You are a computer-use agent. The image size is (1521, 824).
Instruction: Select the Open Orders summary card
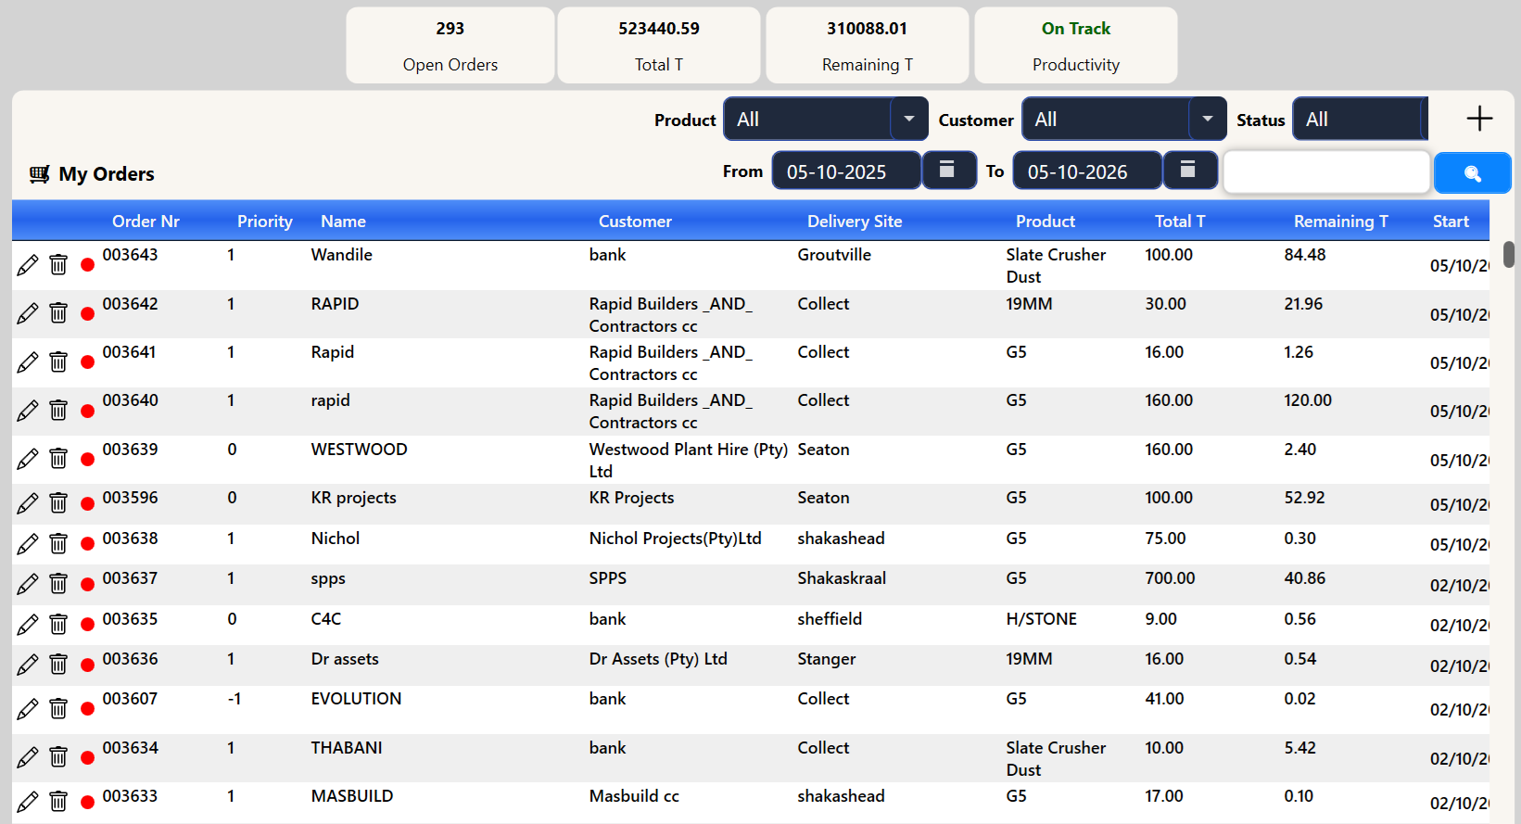[x=450, y=45]
